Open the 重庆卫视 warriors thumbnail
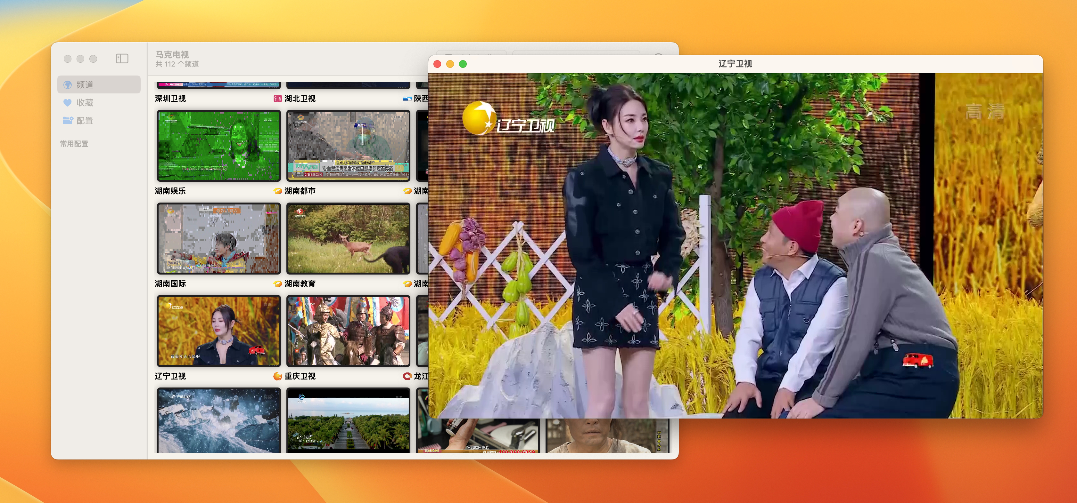 pyautogui.click(x=348, y=331)
